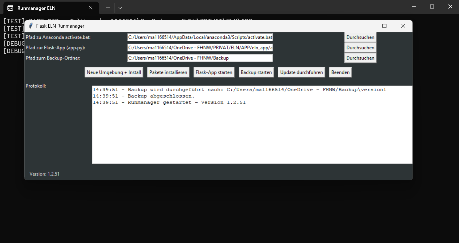This screenshot has height=243, width=459.
Task: Close the Runmanager ELN terminal tab
Action: [90, 8]
